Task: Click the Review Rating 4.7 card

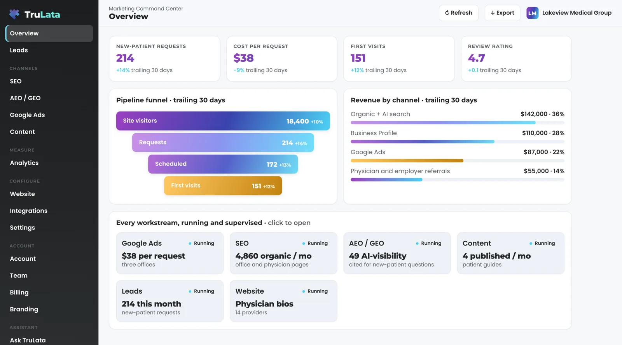Action: tap(516, 59)
